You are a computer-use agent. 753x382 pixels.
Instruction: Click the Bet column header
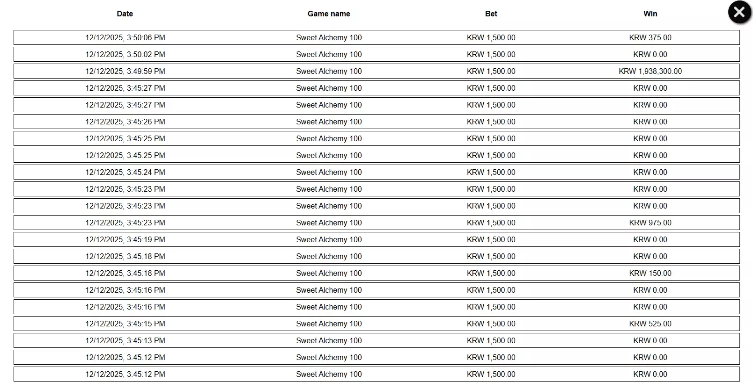491,14
